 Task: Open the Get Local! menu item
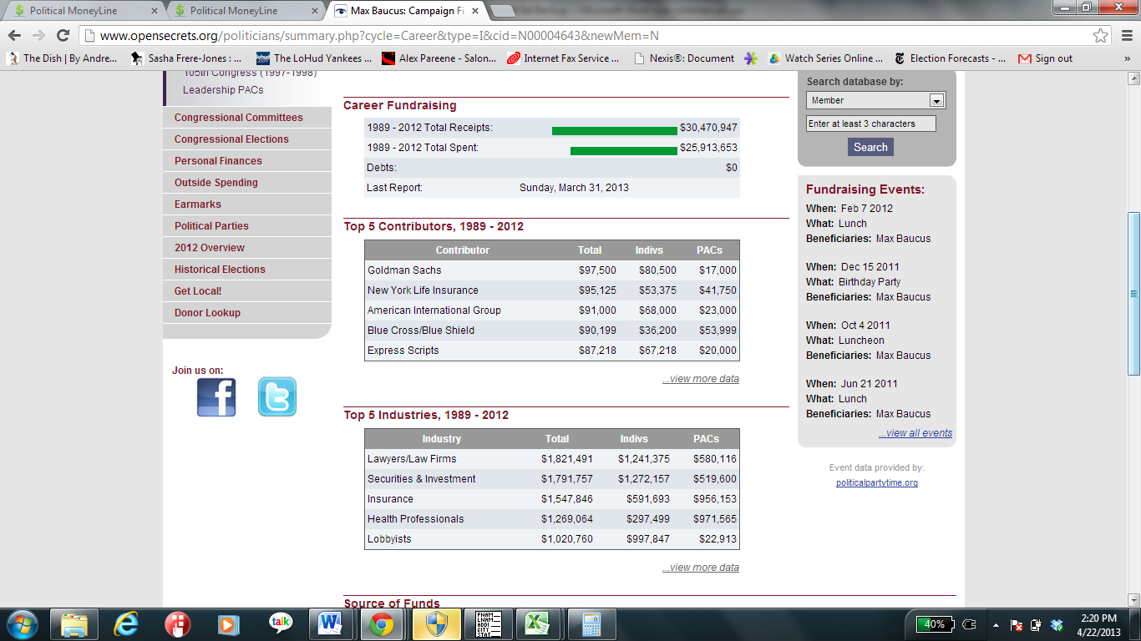[x=247, y=291]
